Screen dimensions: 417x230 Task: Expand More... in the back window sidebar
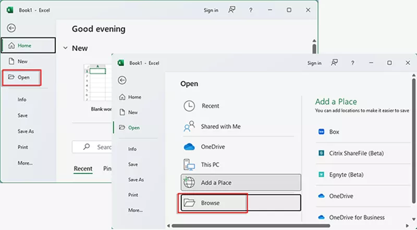[x=24, y=163]
